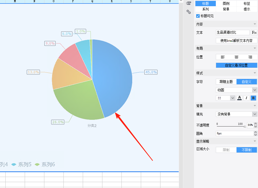Open the font size 22 dropdown
This screenshot has width=258, height=188.
point(225,98)
